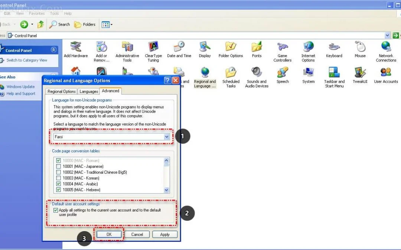Open Folder Options applet
The height and width of the screenshot is (250, 401).
point(231,47)
